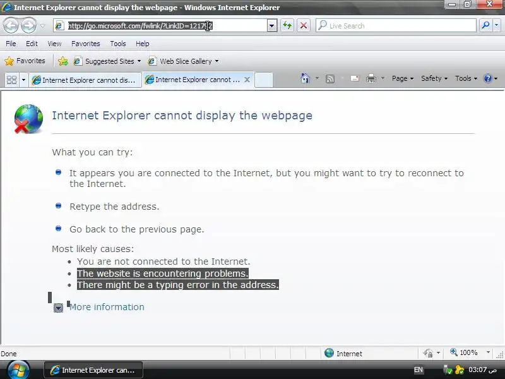Open the View menu

coord(54,44)
